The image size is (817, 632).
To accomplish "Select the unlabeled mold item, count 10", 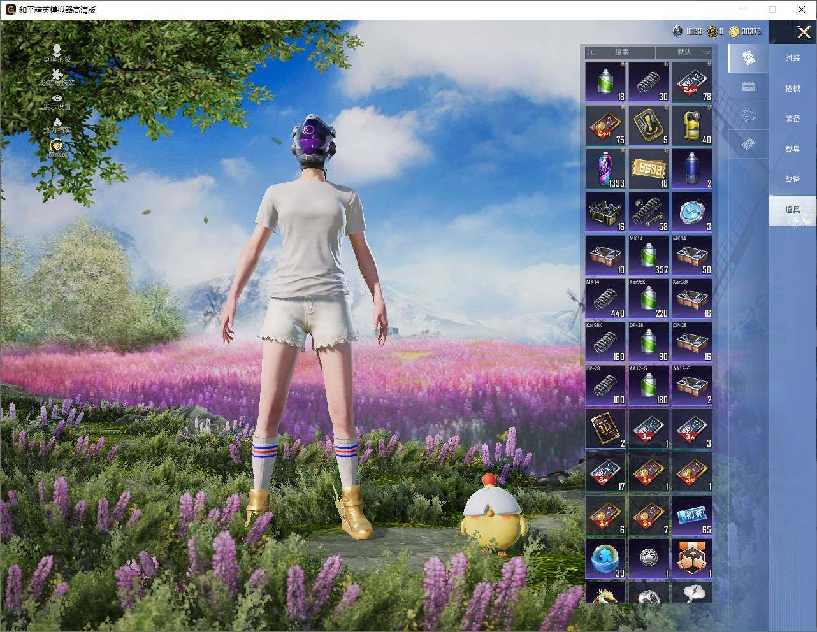I will [x=605, y=255].
